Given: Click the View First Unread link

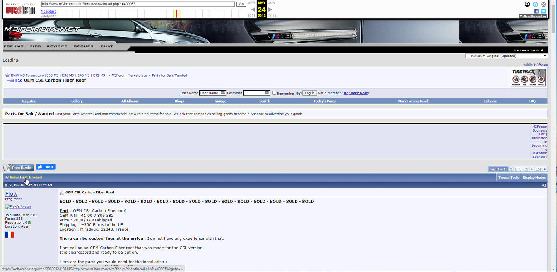Looking at the screenshot, I should pyautogui.click(x=26, y=177).
